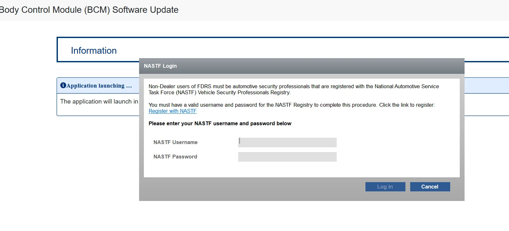Click the 'National Automotive Service' text in dialog

407,87
